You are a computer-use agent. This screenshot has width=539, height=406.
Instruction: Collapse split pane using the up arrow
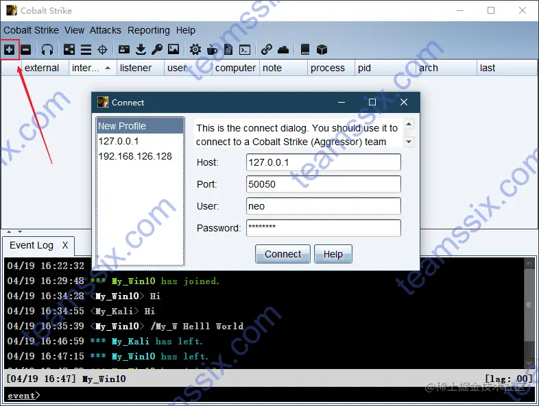9,232
